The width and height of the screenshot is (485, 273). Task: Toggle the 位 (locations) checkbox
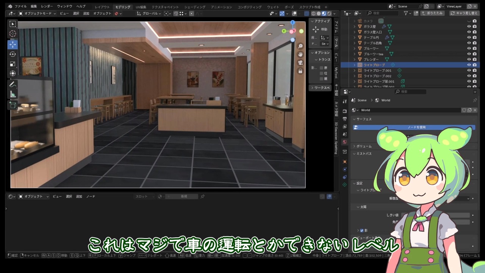(x=321, y=73)
